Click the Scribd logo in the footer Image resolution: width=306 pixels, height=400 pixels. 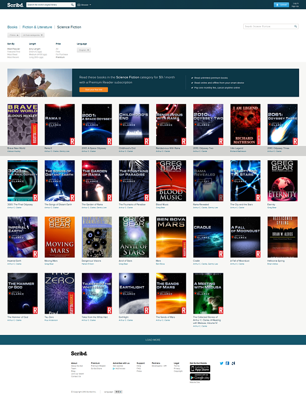[79, 354]
